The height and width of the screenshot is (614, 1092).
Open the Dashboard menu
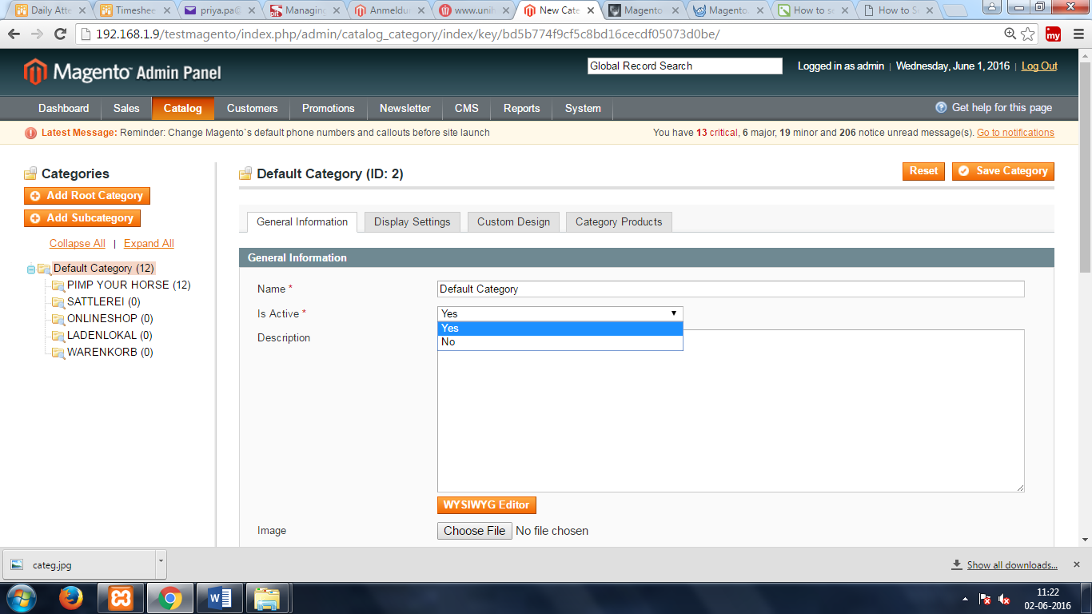pos(64,108)
